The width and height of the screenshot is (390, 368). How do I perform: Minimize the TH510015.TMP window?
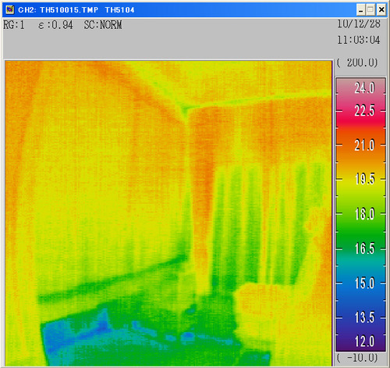coord(360,10)
